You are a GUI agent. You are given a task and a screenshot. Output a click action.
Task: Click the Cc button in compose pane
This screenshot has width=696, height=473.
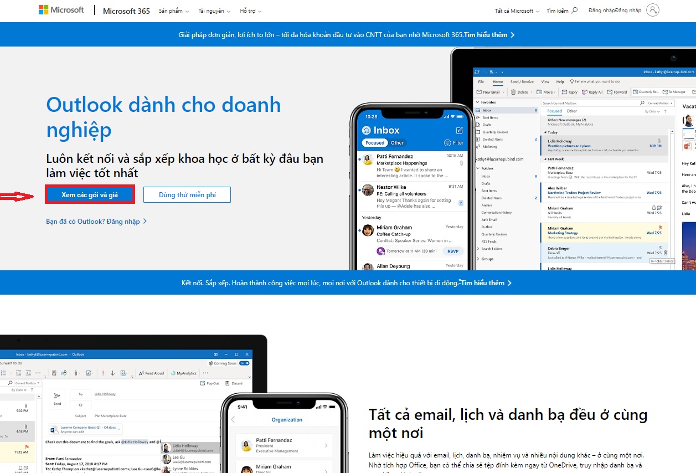(80, 405)
